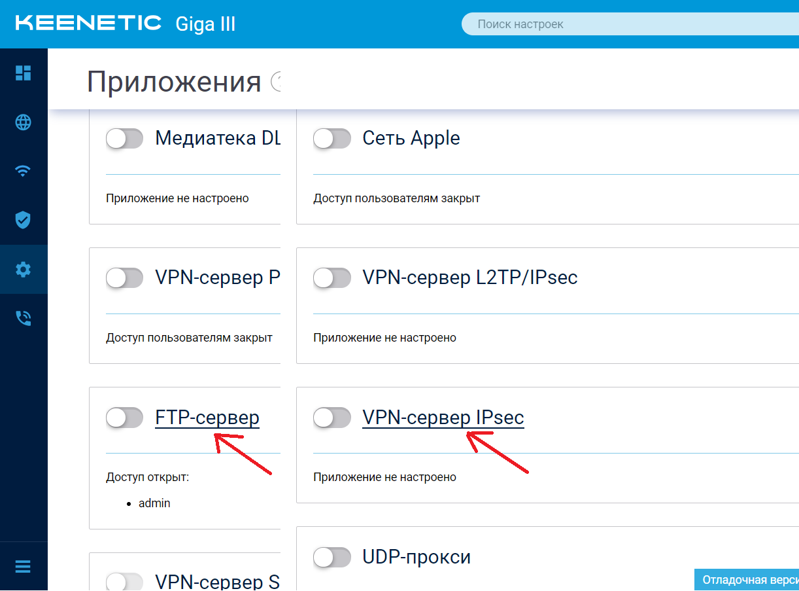799x591 pixels.
Task: Toggle the VPN-сервер L2TP/IPsec switch
Action: [x=332, y=278]
